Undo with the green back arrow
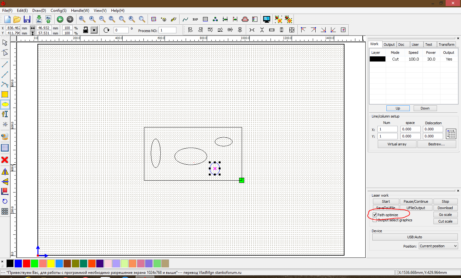The image size is (461, 278). pyautogui.click(x=60, y=19)
